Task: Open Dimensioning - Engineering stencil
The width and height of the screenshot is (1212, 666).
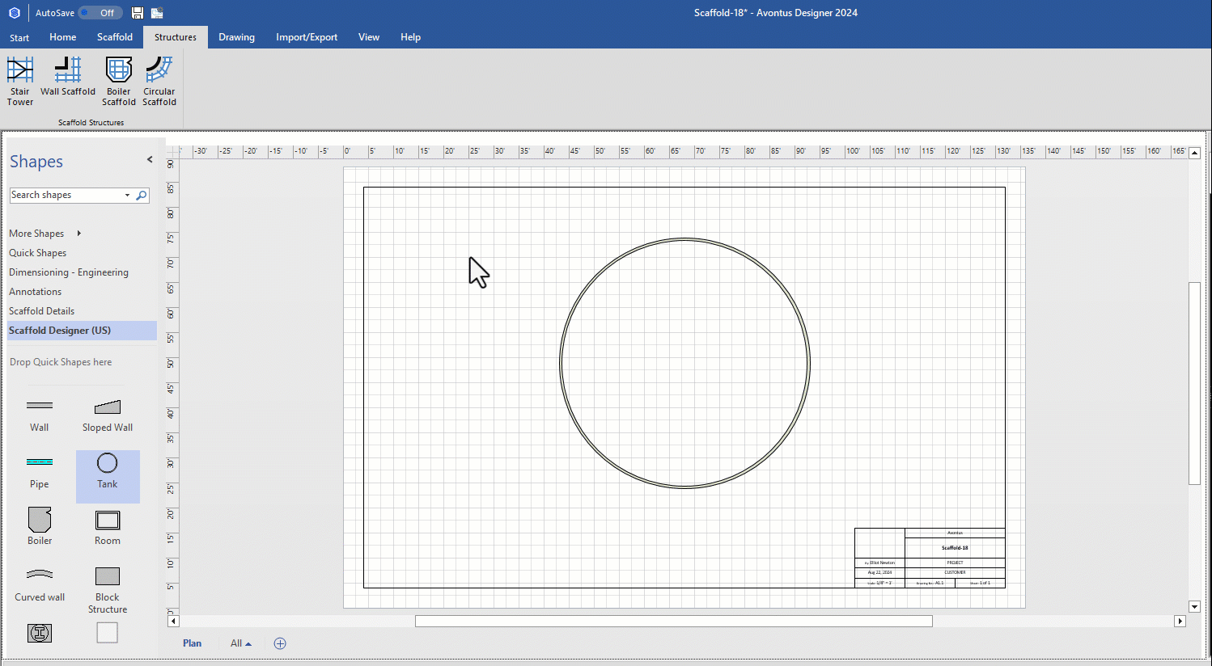Action: tap(69, 272)
